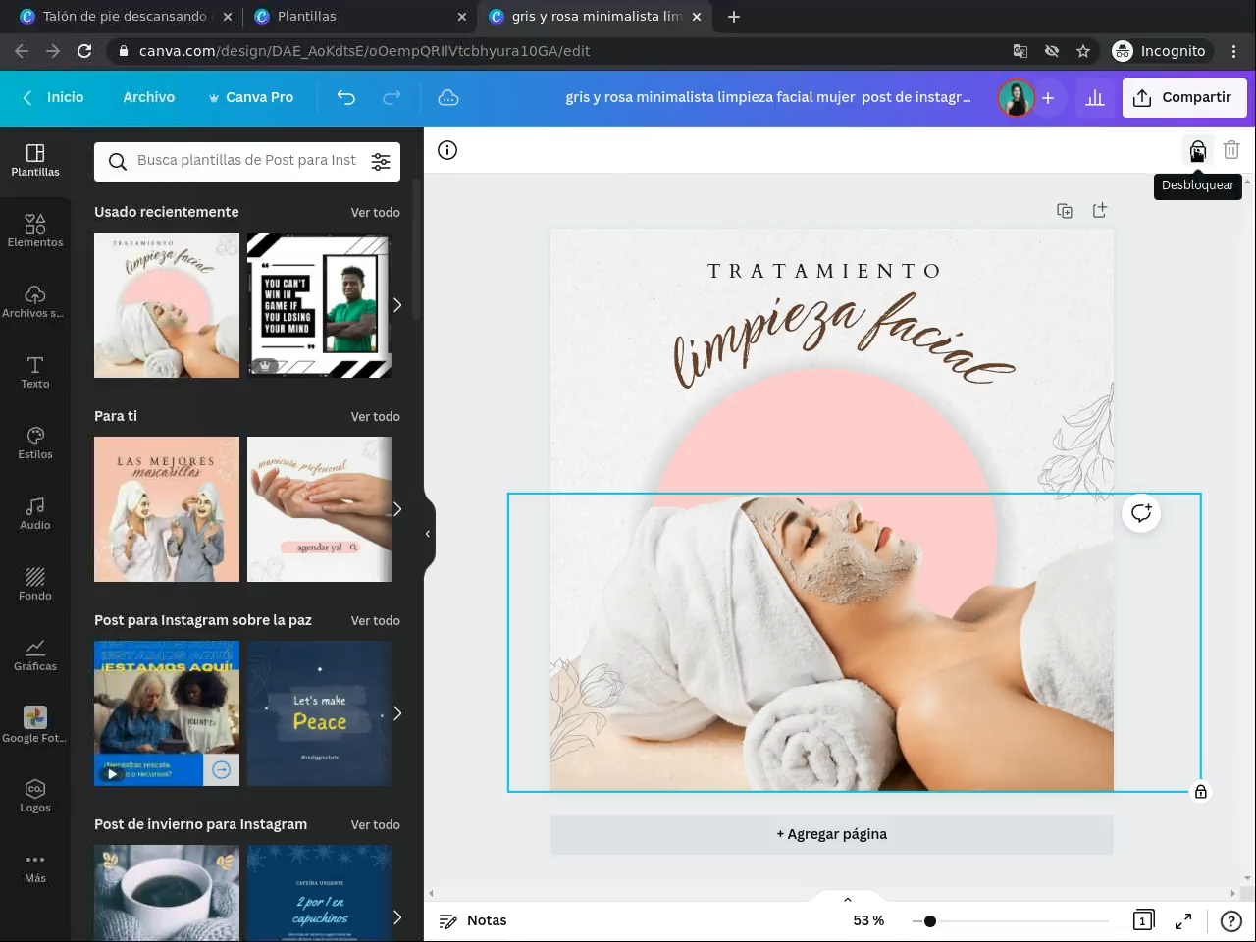1256x942 pixels.
Task: Open the Elementos side panel
Action: click(35, 231)
